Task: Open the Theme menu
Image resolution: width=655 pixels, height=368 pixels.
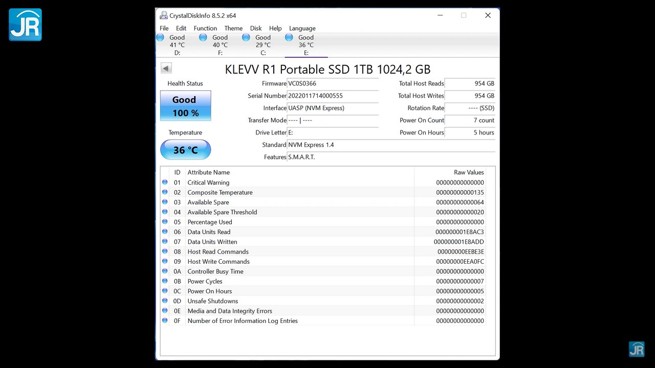Action: click(233, 28)
